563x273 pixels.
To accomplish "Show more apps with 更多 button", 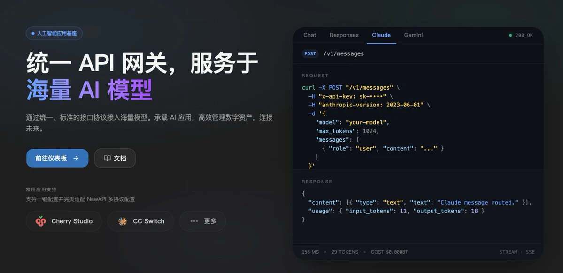I will 202,221.
